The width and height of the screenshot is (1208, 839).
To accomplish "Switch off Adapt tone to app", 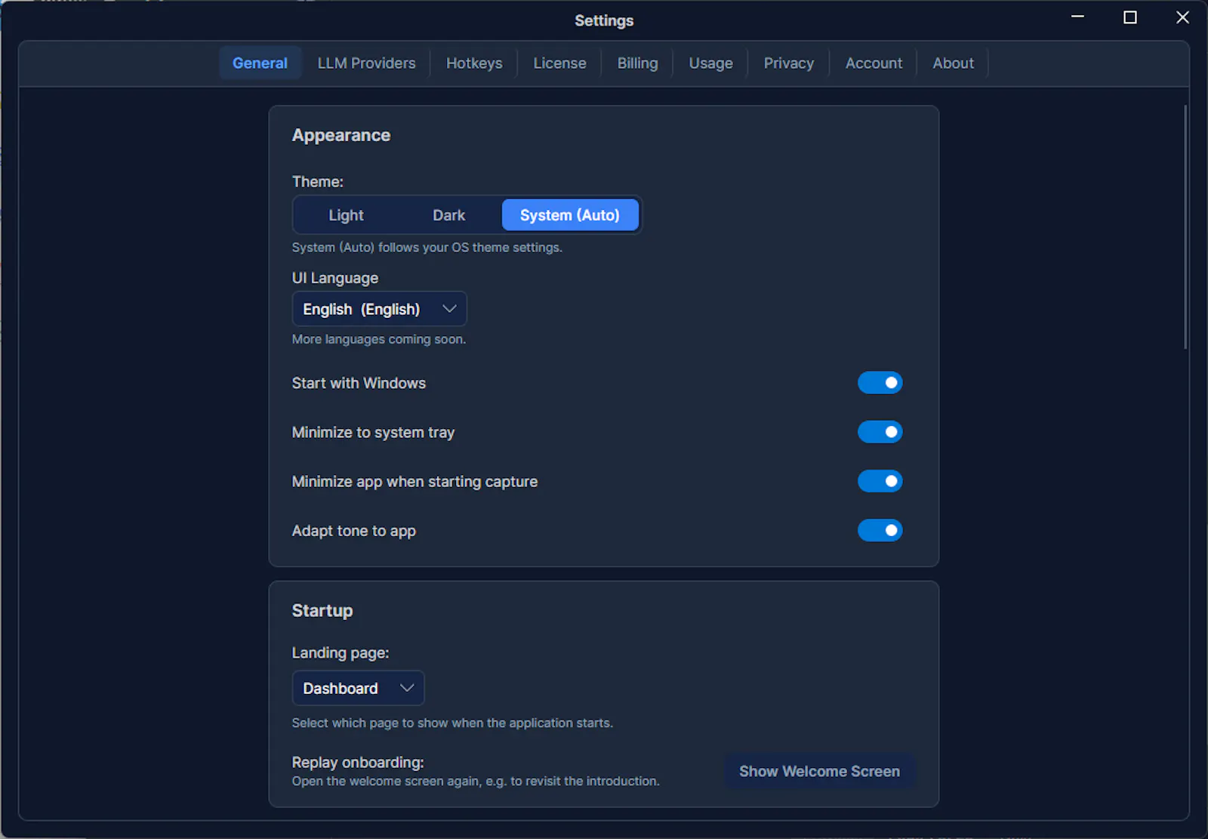I will click(x=880, y=530).
